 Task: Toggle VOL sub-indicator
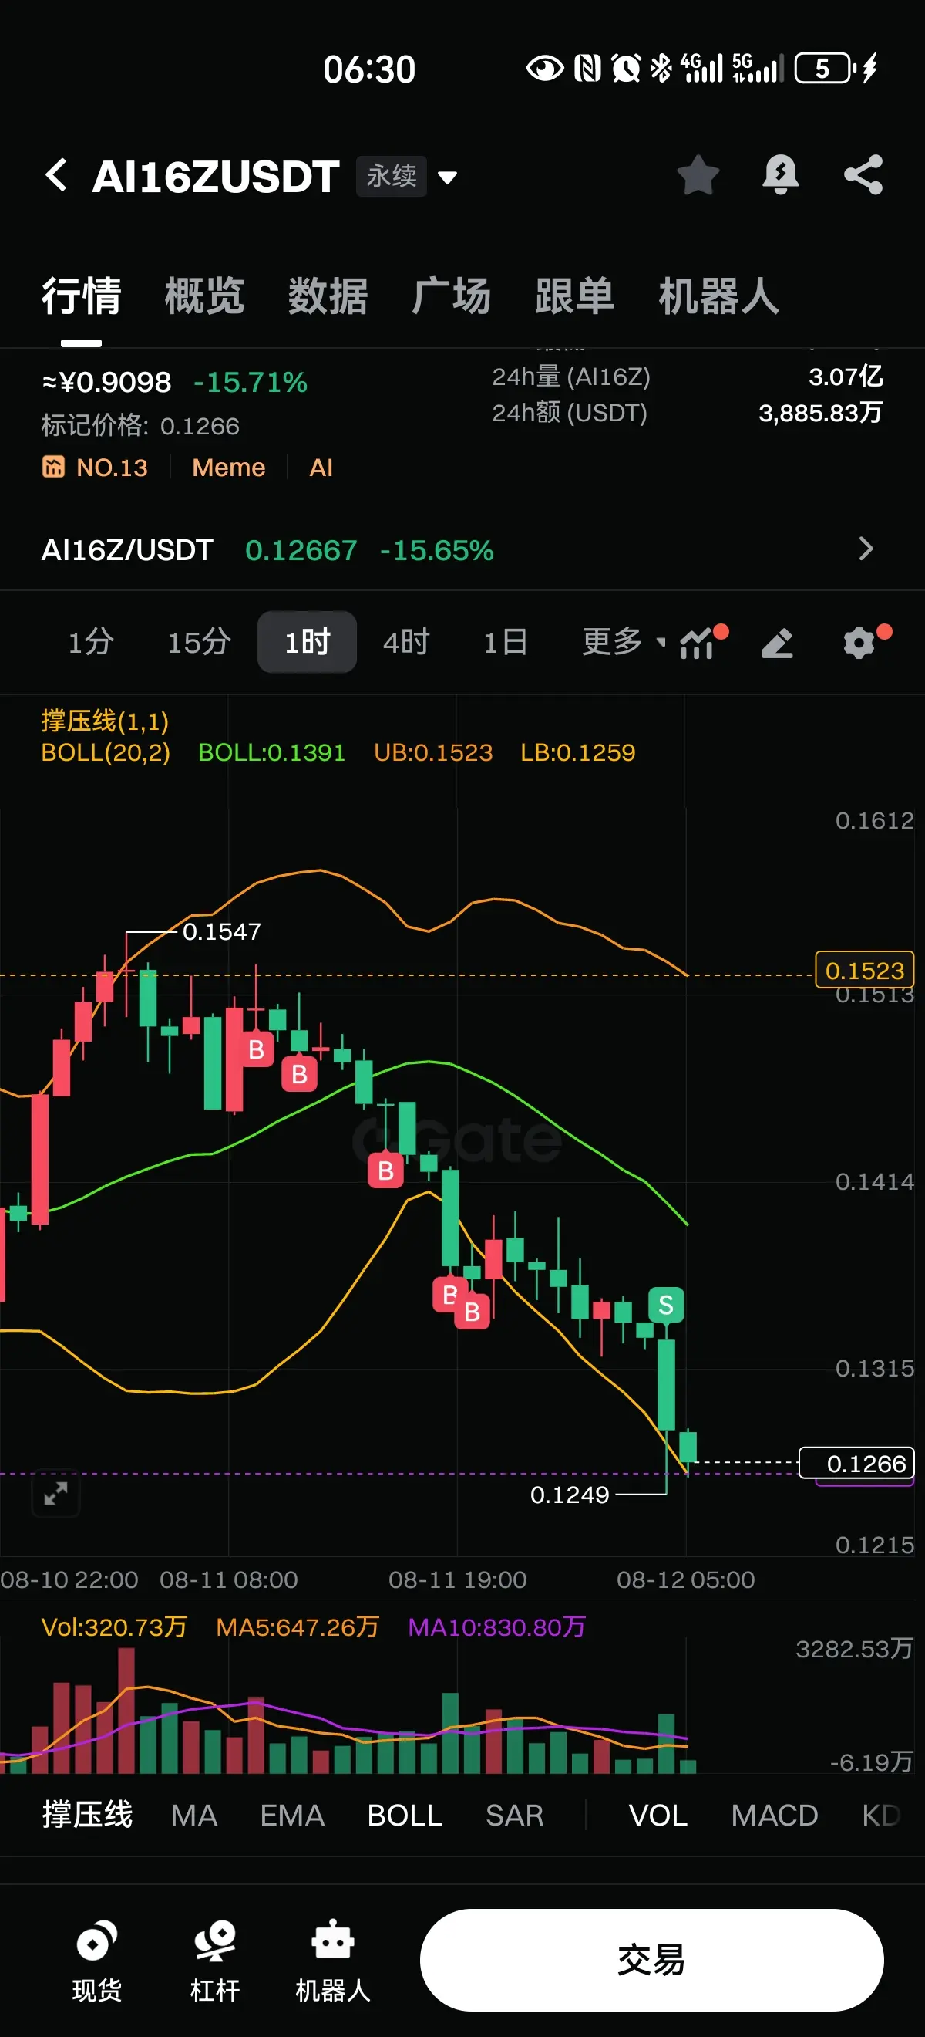click(x=658, y=1815)
